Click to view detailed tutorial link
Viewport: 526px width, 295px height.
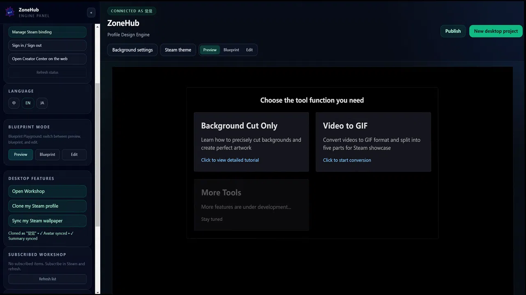(230, 160)
